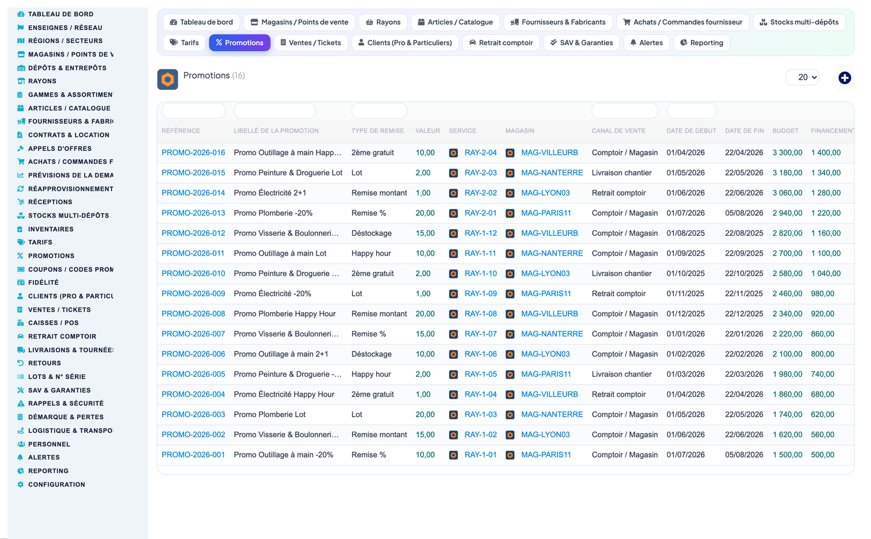
Task: Select the Tarifs tab
Action: click(184, 43)
